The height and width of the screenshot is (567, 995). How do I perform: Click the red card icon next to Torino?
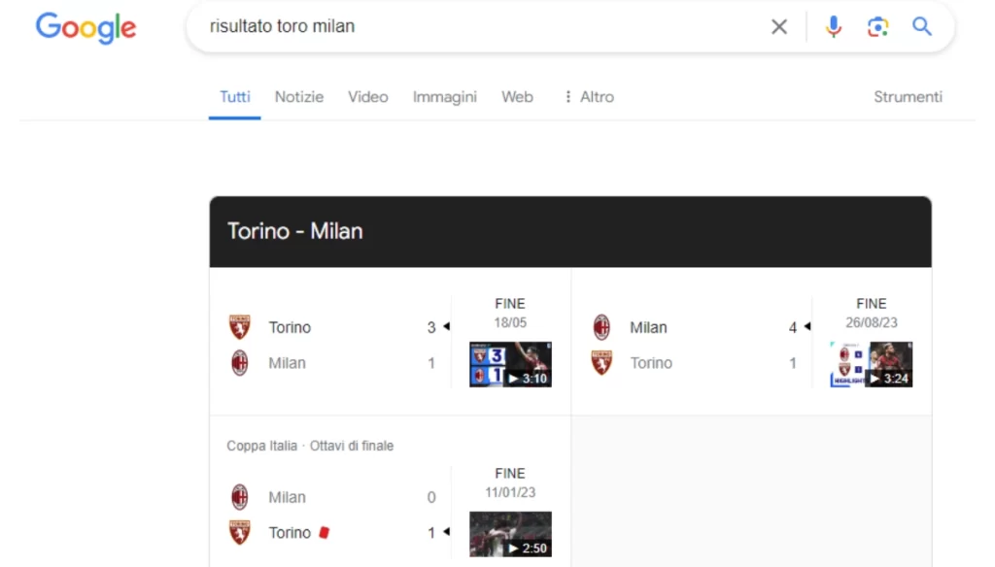coord(324,532)
